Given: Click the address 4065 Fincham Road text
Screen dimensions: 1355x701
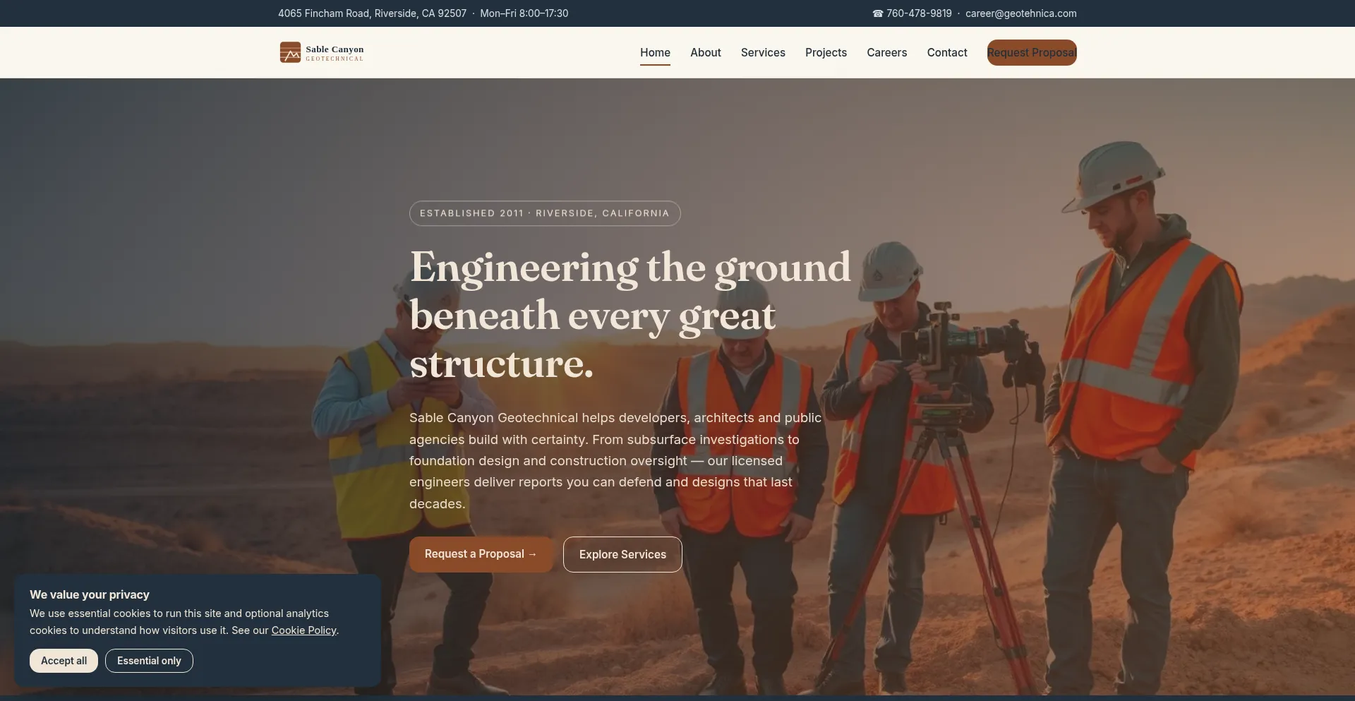Looking at the screenshot, I should coord(372,13).
